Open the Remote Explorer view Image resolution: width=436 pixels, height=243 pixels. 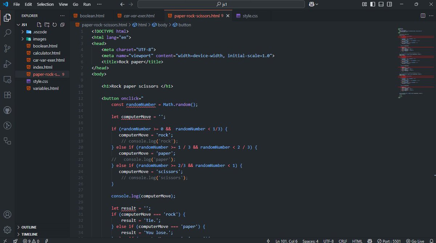pos(7,79)
